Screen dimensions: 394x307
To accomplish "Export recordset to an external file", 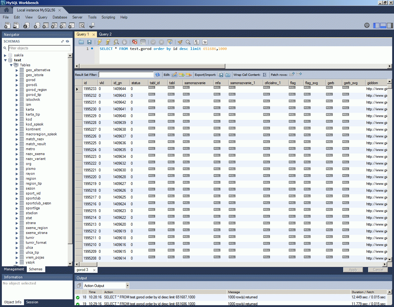I will (x=220, y=75).
